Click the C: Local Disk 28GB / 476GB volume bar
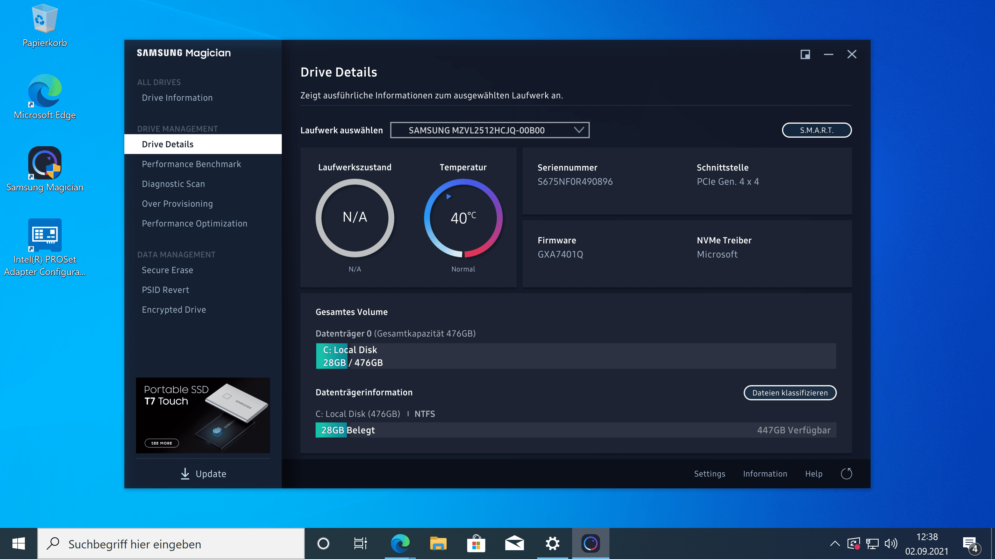 tap(575, 356)
